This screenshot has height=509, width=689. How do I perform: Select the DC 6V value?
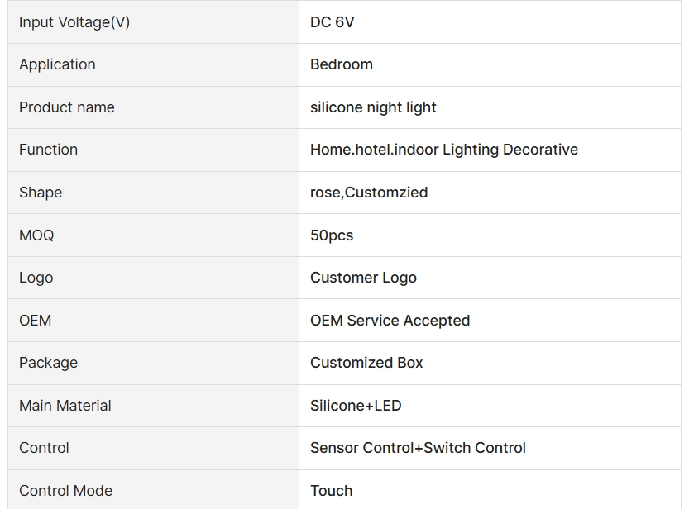[332, 22]
